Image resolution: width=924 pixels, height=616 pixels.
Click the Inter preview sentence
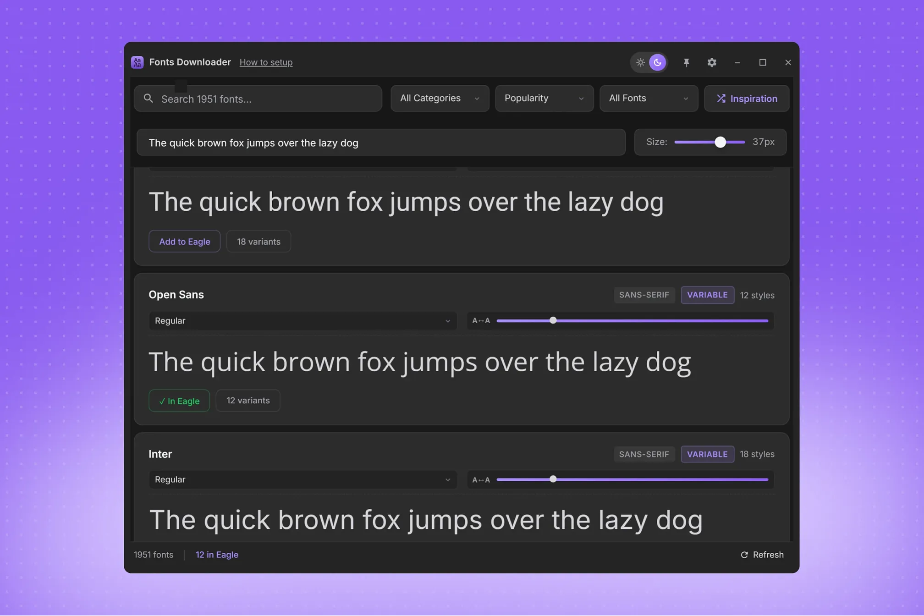coord(426,521)
